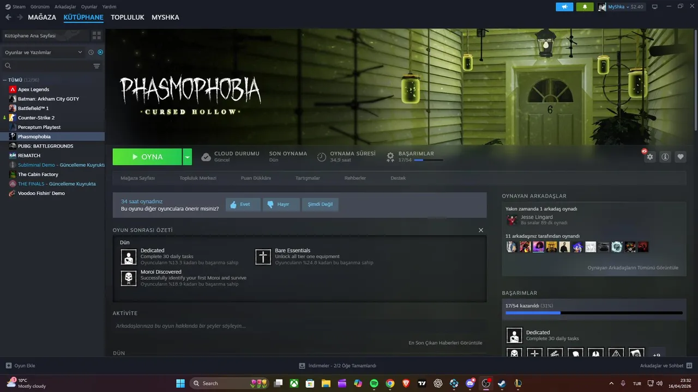Click the Oynama Süresi clock icon

point(322,157)
